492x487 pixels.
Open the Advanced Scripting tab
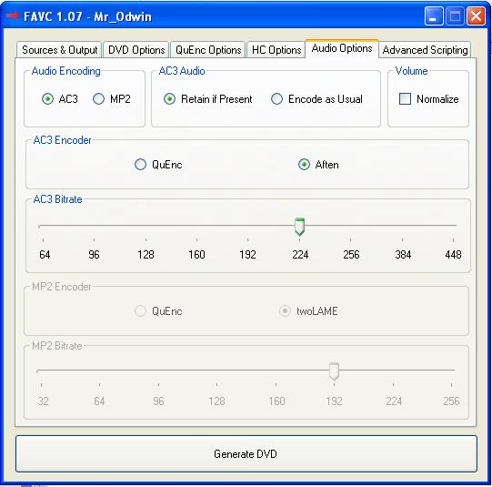click(x=426, y=50)
